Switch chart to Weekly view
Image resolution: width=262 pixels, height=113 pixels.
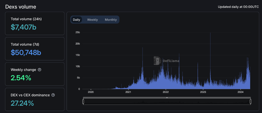[x=92, y=20]
